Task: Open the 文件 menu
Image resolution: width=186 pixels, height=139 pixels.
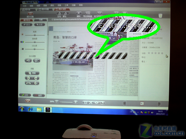Action: (x=25, y=6)
